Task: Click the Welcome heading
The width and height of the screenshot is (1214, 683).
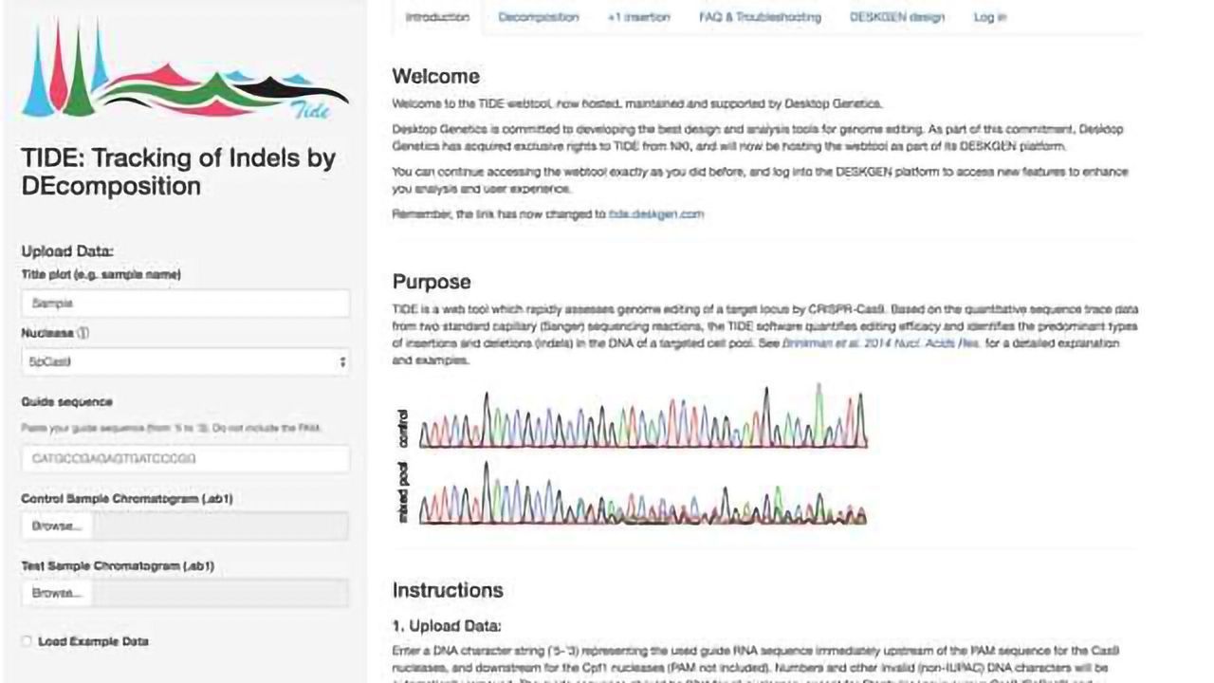Action: (x=436, y=77)
